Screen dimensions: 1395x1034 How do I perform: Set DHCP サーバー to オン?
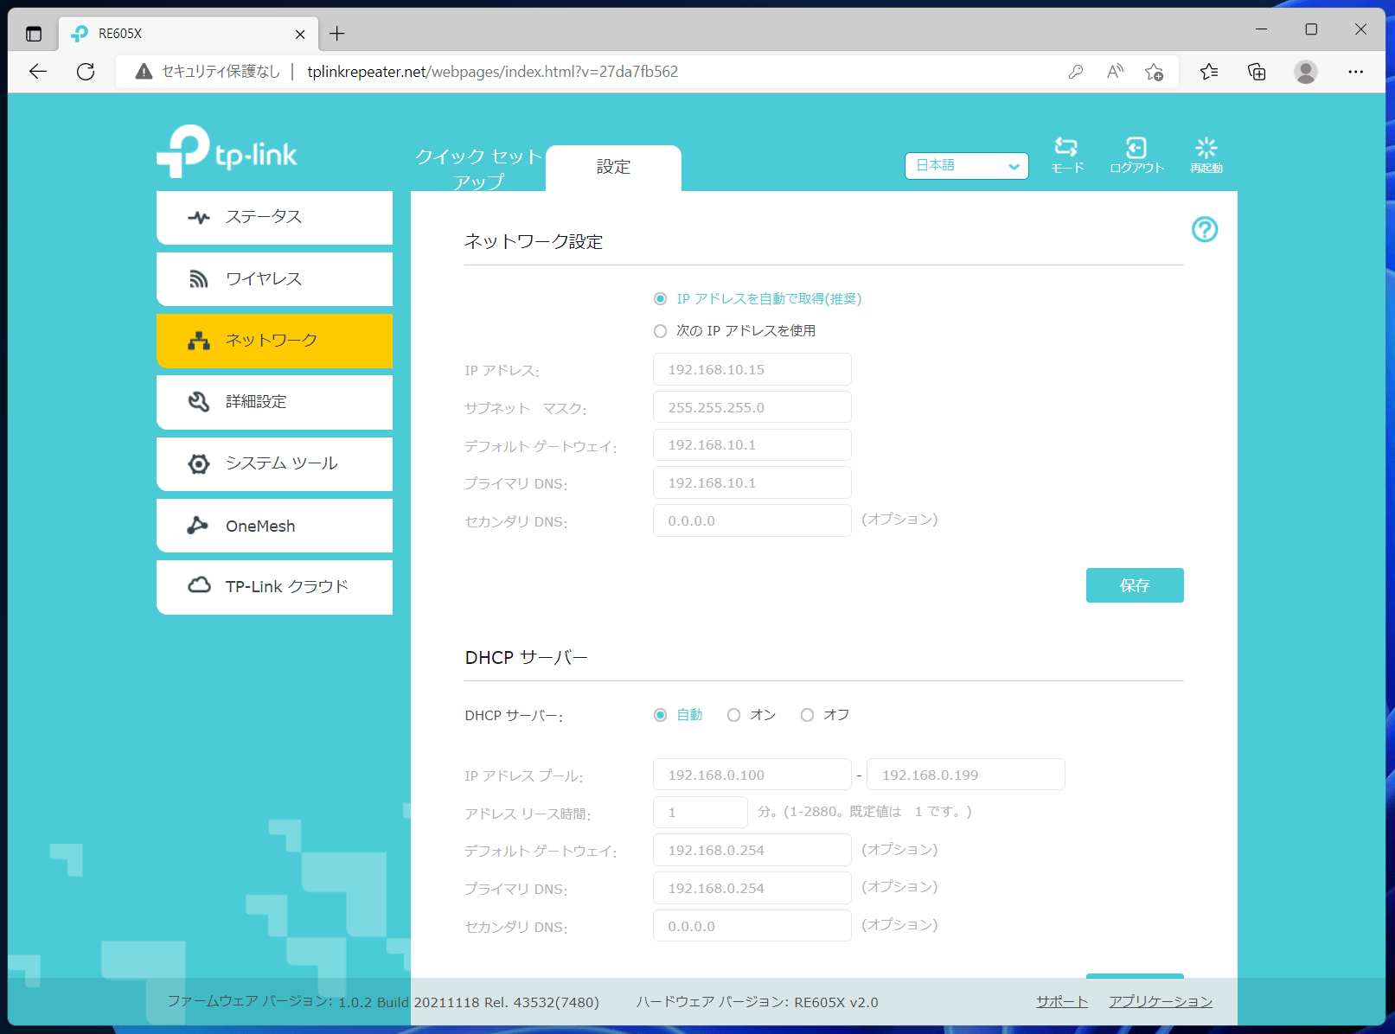pyautogui.click(x=734, y=715)
